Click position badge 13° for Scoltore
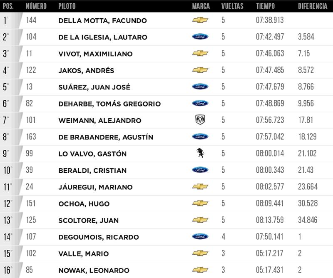Screen dimensions: 333x278 point(7,220)
